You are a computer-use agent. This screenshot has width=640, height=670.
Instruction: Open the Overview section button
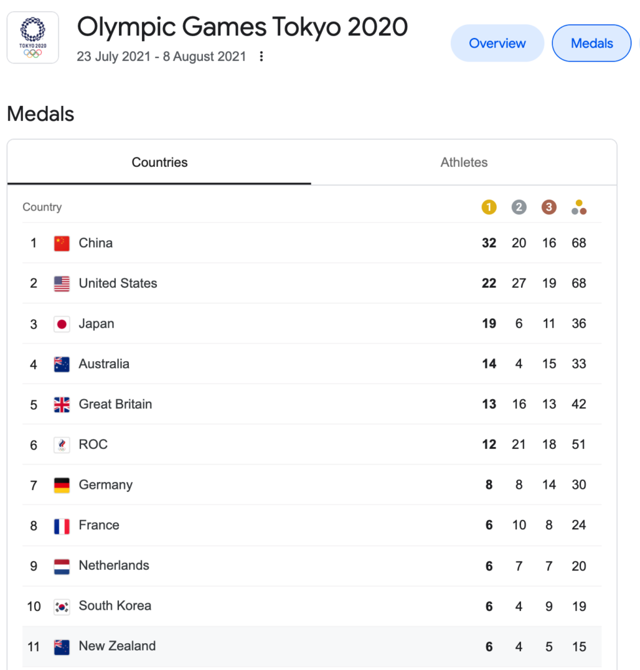497,43
